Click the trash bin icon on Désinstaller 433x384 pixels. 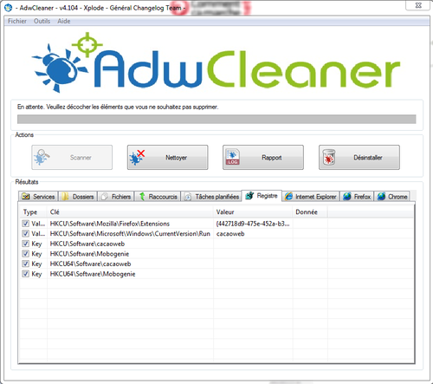coord(329,157)
